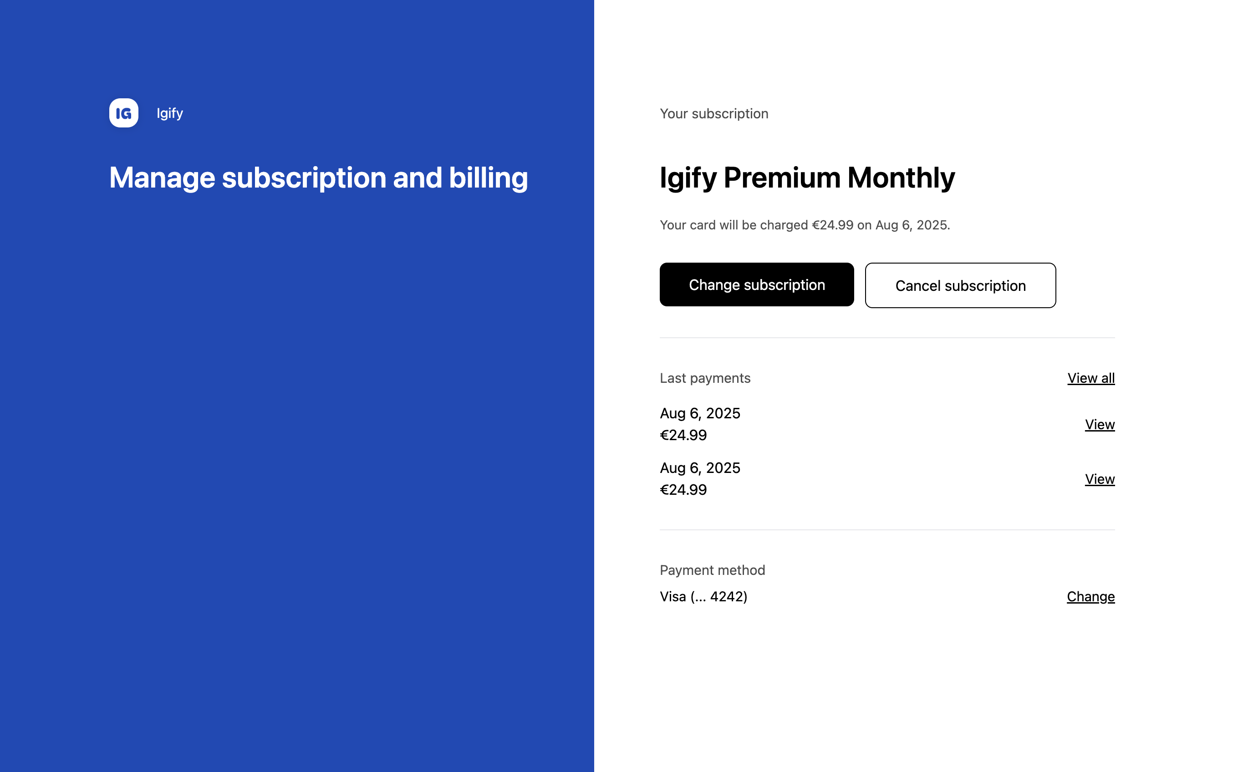
Task: Click the €24.99 amount of top payment
Action: (683, 435)
